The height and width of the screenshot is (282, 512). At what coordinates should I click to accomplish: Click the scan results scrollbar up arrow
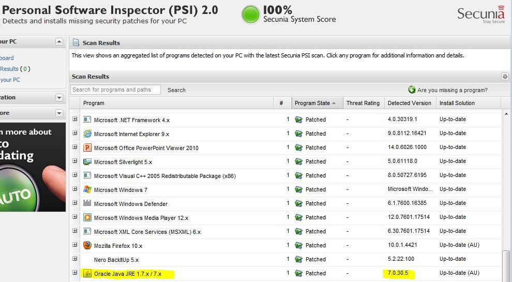click(506, 114)
